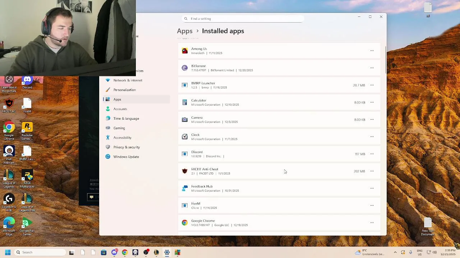Open the FiveM desktop shortcut
The height and width of the screenshot is (258, 460).
pyautogui.click(x=27, y=106)
